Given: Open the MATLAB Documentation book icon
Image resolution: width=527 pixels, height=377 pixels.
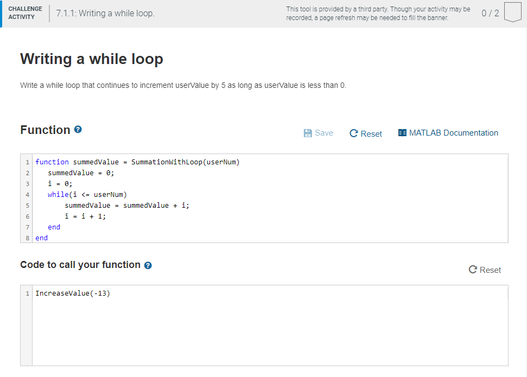Looking at the screenshot, I should (x=402, y=133).
